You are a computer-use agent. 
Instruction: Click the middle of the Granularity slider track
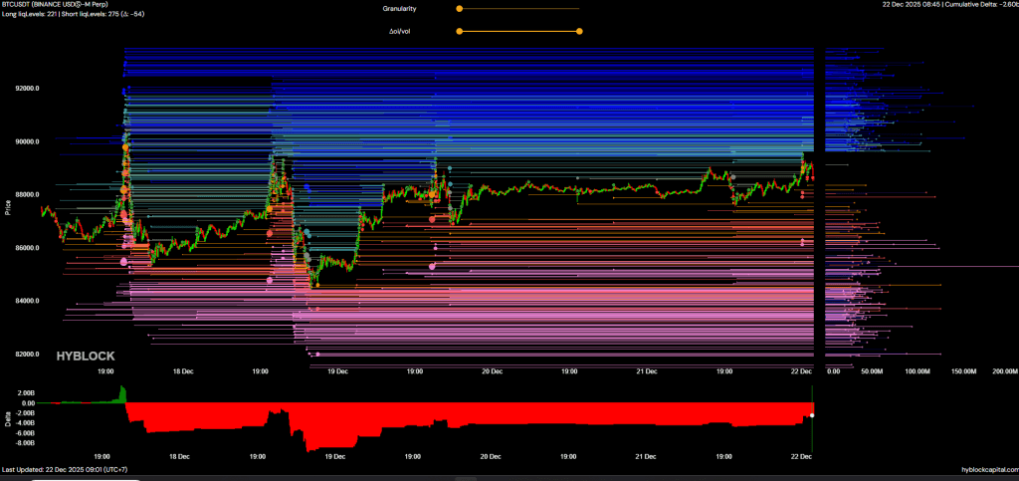point(518,8)
